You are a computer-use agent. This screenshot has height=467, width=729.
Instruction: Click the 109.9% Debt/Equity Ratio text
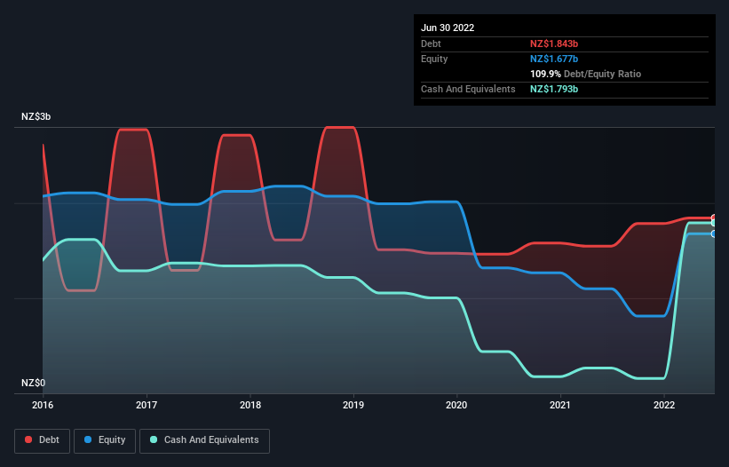tap(585, 74)
